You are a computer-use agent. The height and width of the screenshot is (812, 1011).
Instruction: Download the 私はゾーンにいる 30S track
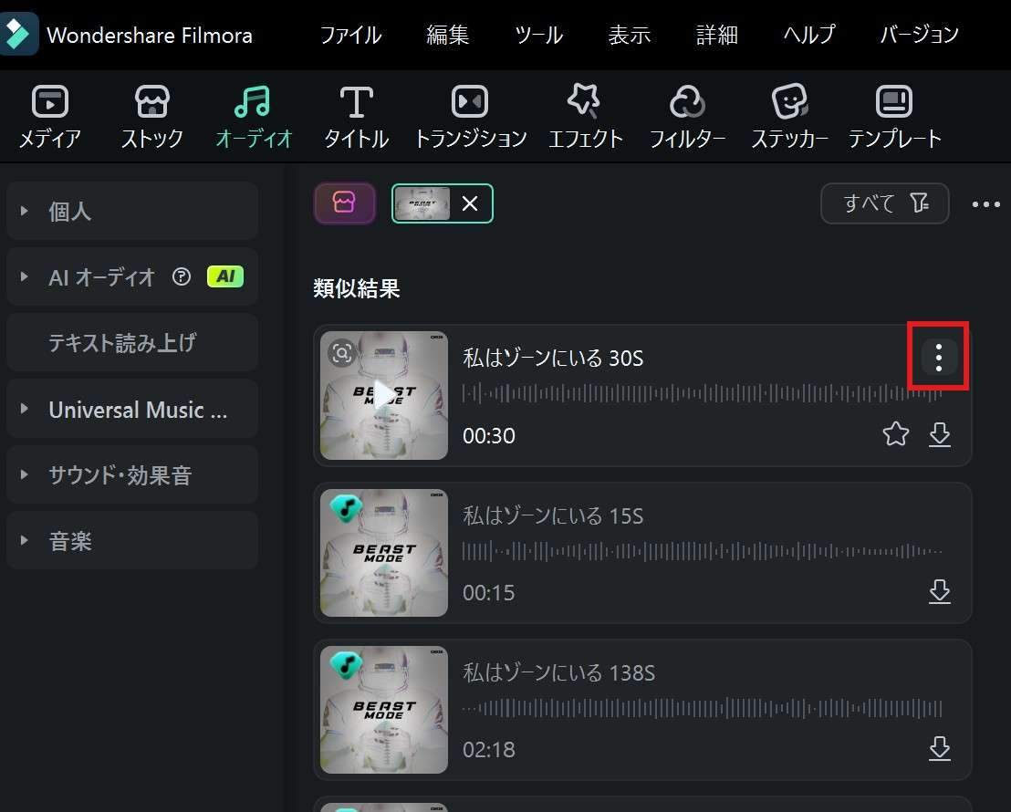pyautogui.click(x=940, y=434)
